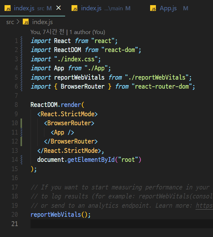Click line number 20 in the gutter
This screenshot has width=213, height=237.
pyautogui.click(x=15, y=215)
